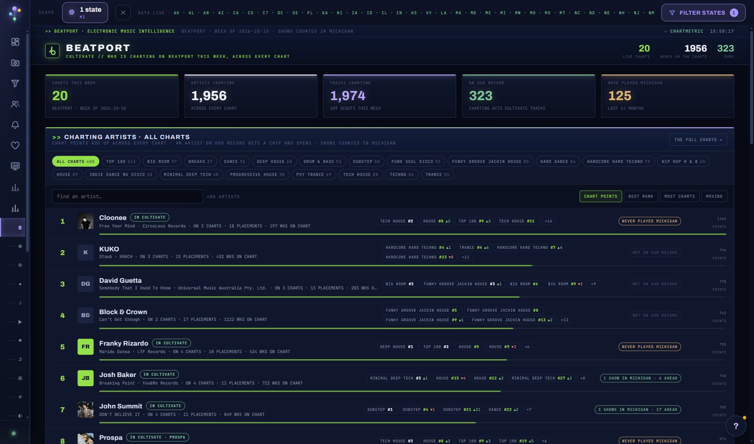Open the monitor chart sidebar icon
754x444 pixels.
click(15, 166)
